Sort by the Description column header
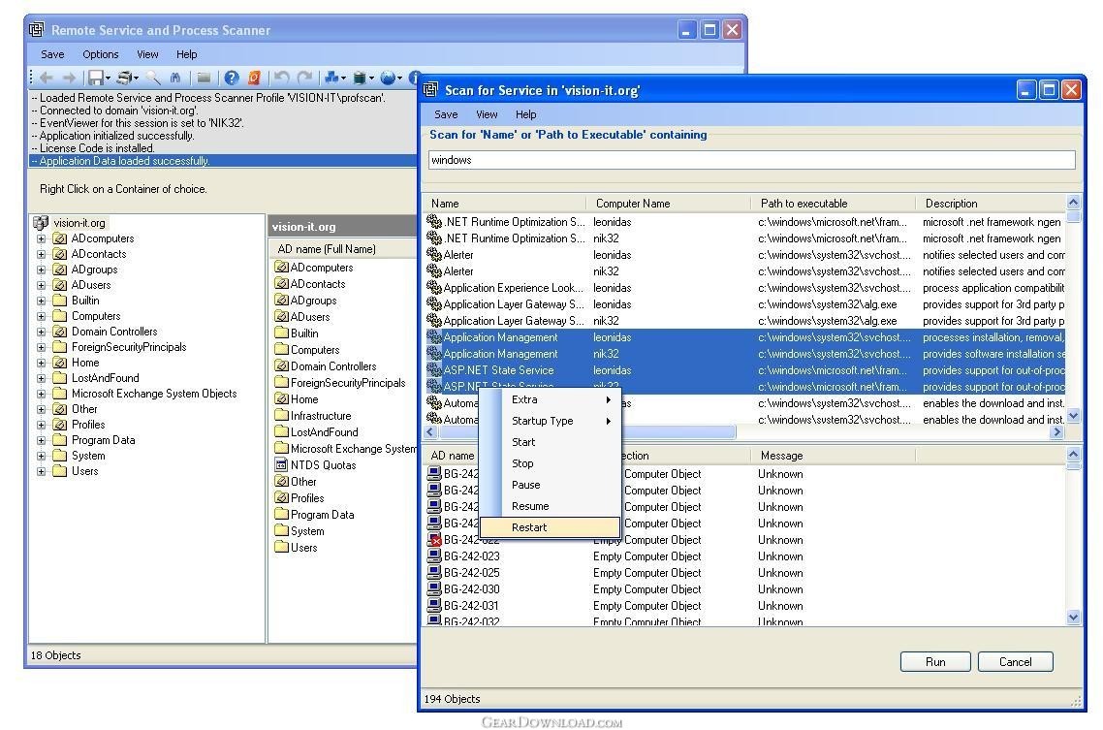The image size is (1103, 730). click(x=992, y=204)
